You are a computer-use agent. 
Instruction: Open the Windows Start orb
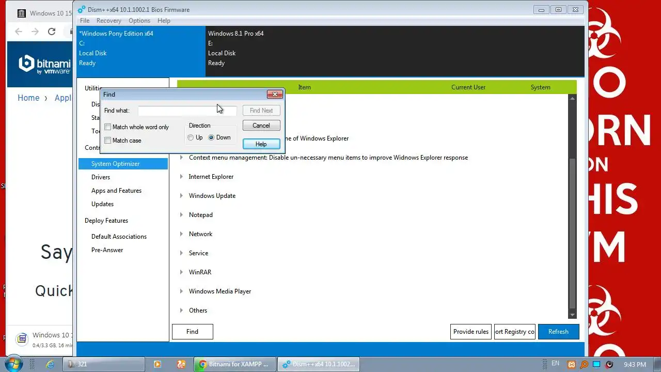coord(12,364)
